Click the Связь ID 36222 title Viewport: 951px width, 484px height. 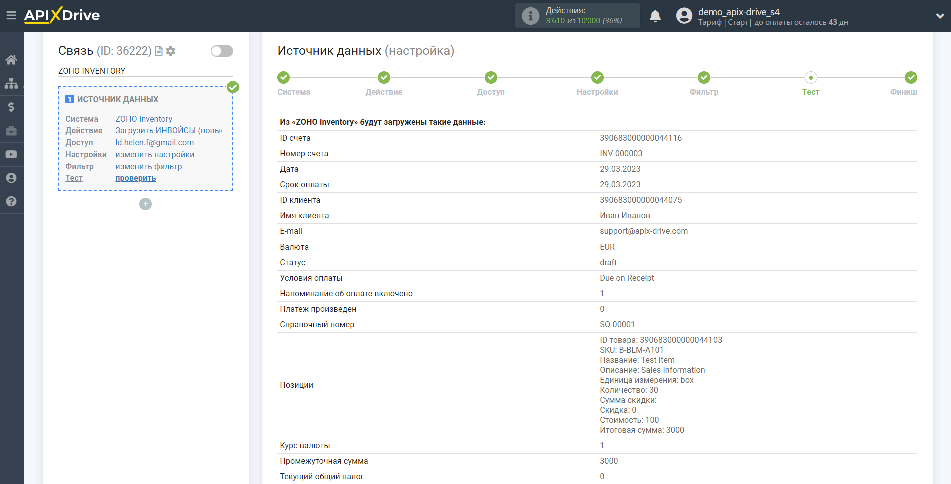[105, 51]
